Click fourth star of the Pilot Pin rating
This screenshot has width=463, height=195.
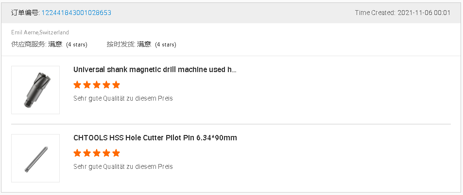tap(106, 153)
